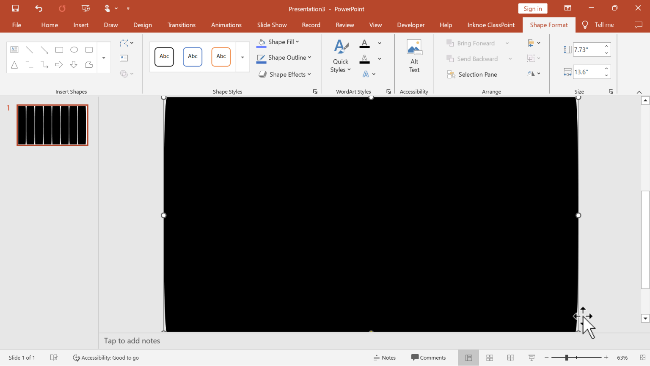Open the Inknoe ClassPoint tab
This screenshot has width=650, height=366.
[490, 25]
